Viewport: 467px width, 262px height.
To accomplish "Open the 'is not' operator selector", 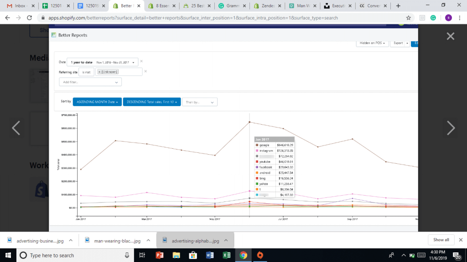I will click(86, 72).
